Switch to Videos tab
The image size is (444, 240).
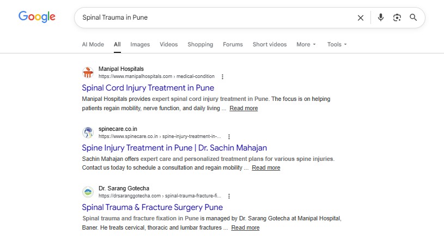tap(168, 45)
